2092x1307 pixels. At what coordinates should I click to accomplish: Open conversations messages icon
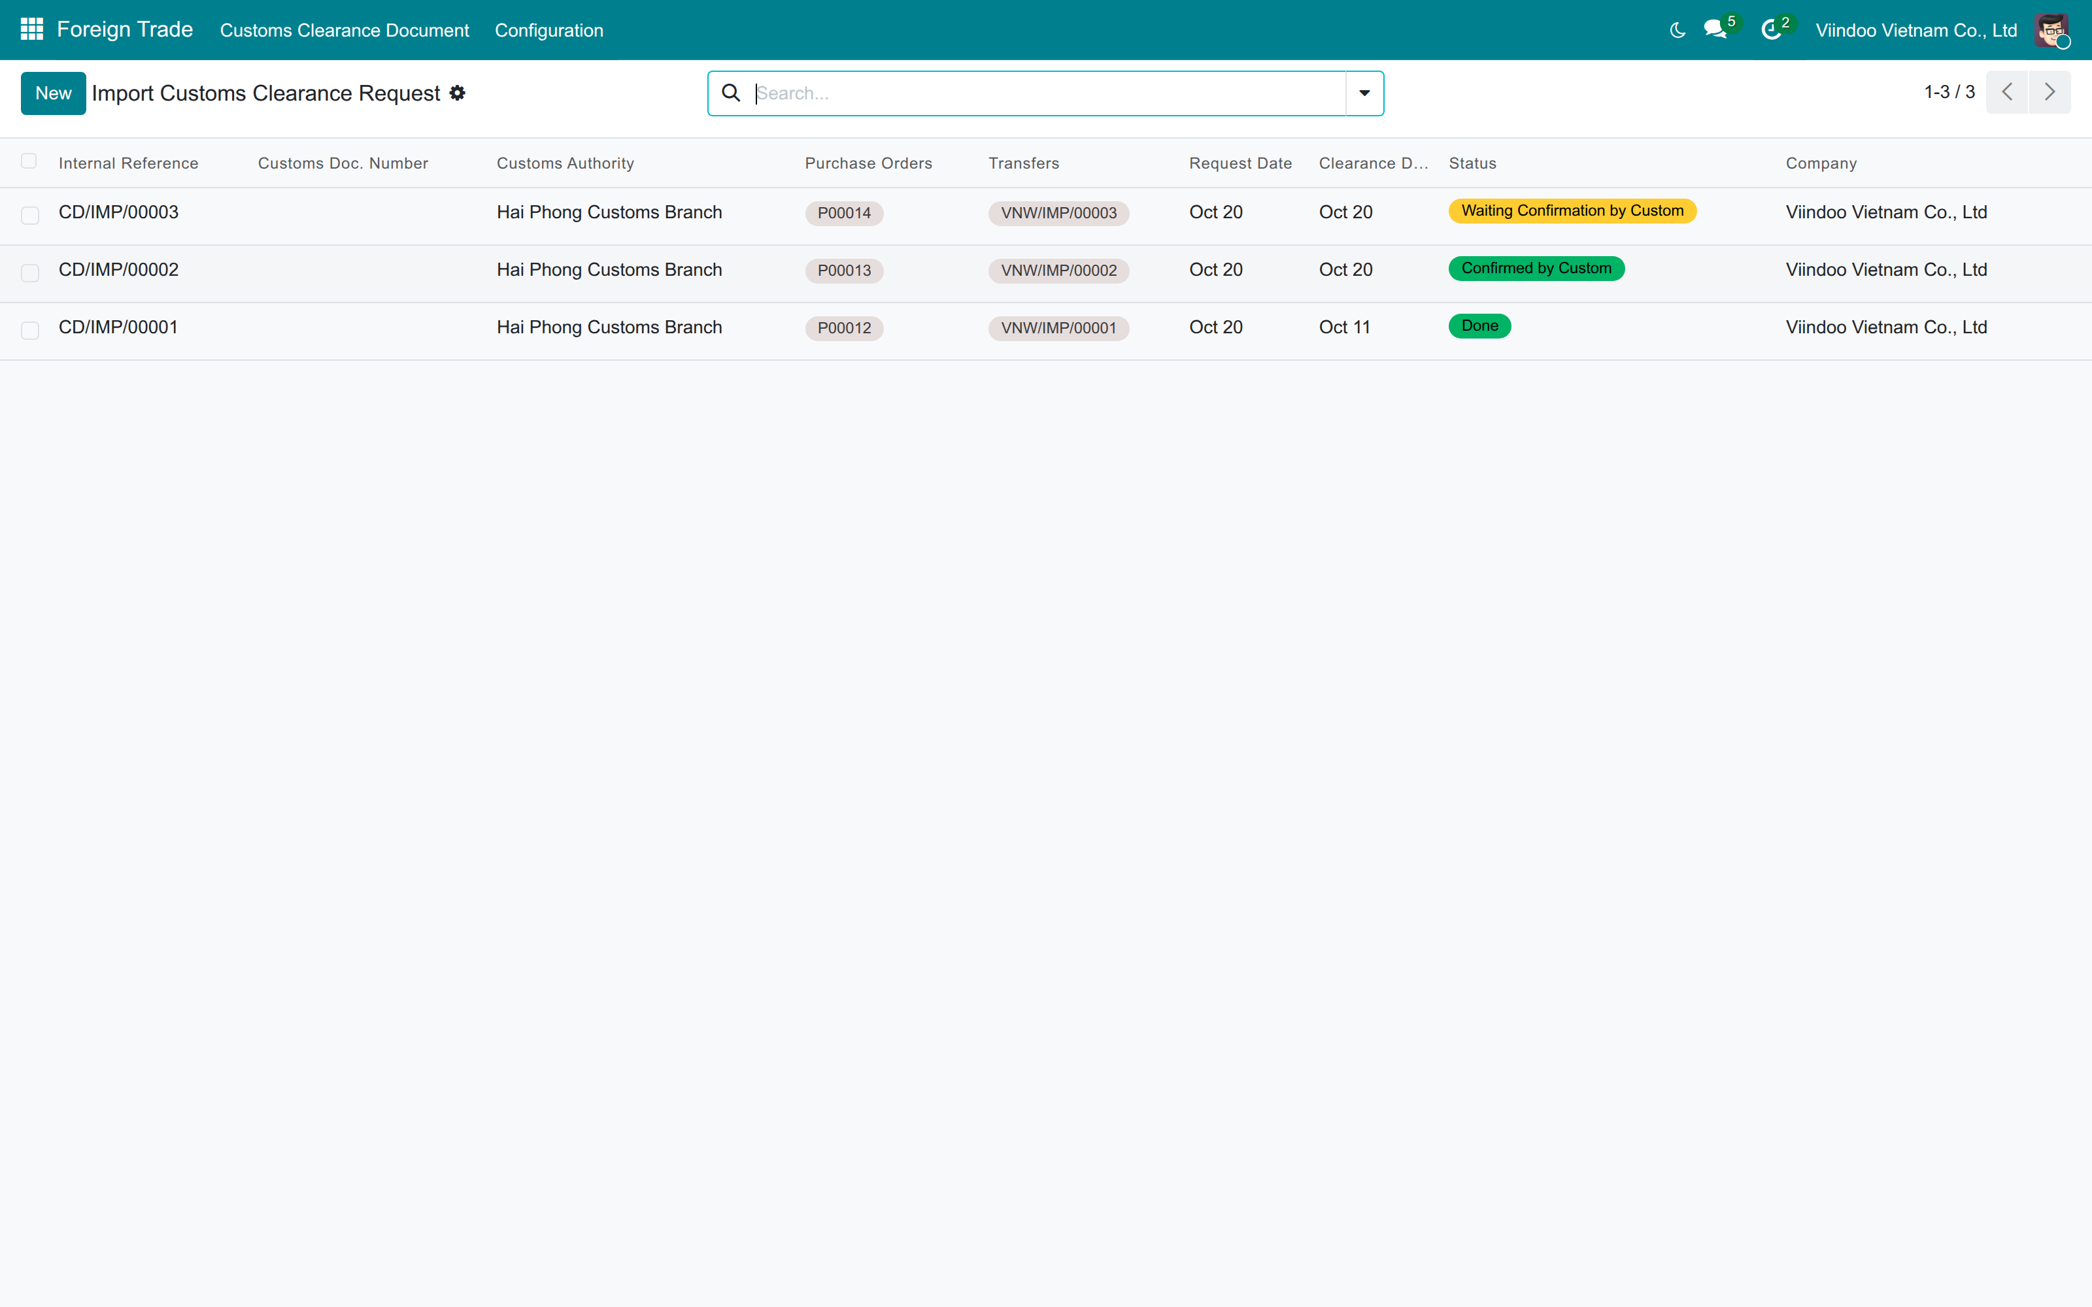point(1716,29)
